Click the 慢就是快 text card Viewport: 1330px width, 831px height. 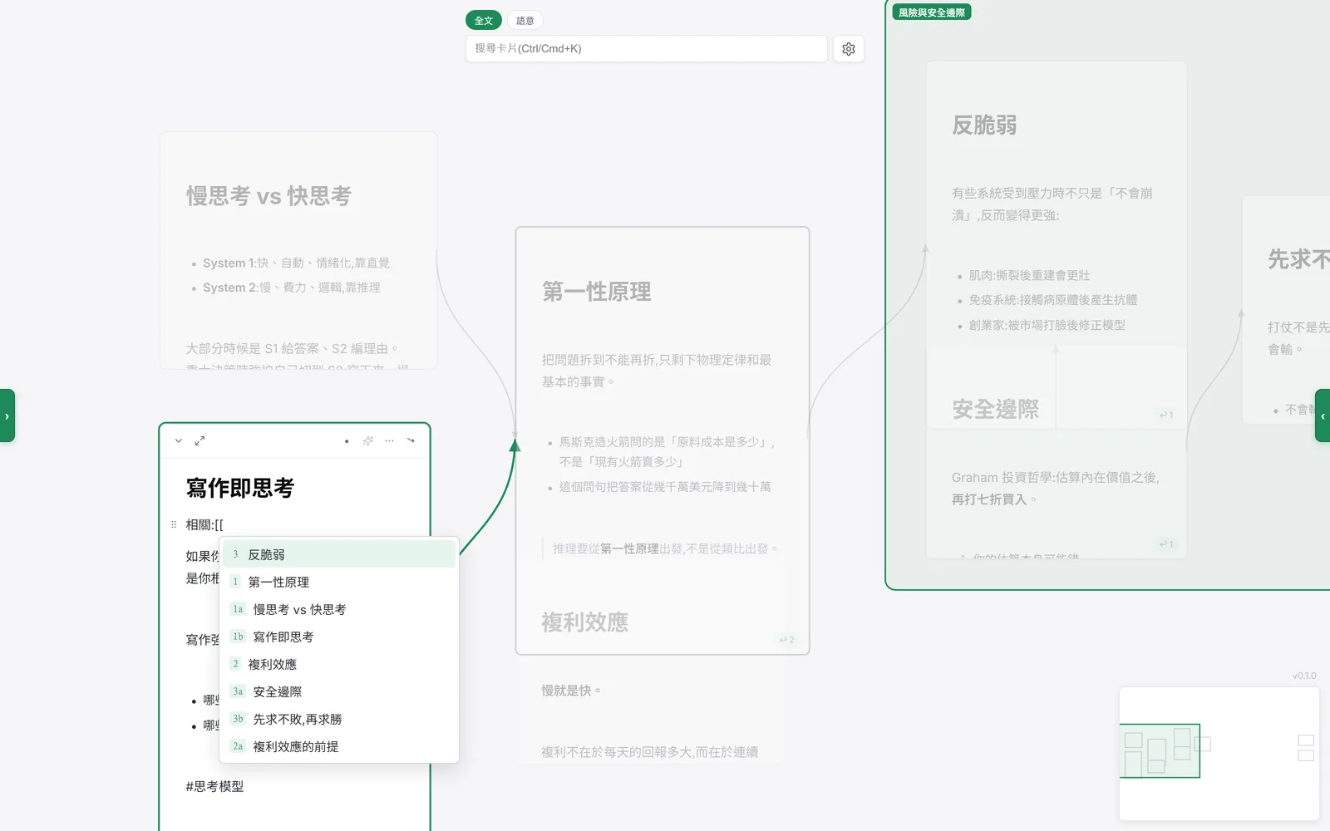click(571, 691)
